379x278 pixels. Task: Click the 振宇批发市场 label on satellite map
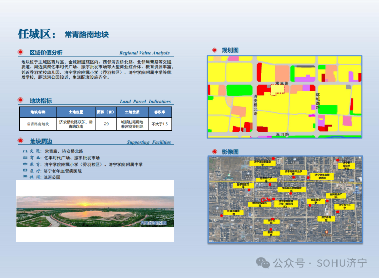coord(243,186)
